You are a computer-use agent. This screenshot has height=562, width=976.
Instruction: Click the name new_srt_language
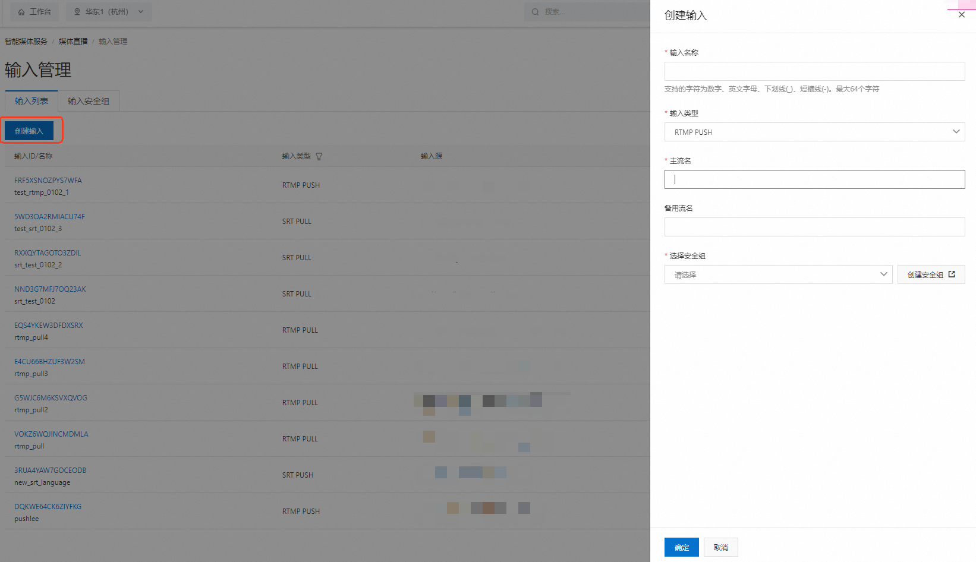click(x=42, y=482)
